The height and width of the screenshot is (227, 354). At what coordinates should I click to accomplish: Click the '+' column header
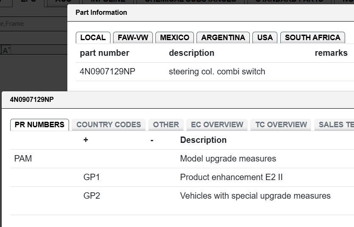(86, 140)
